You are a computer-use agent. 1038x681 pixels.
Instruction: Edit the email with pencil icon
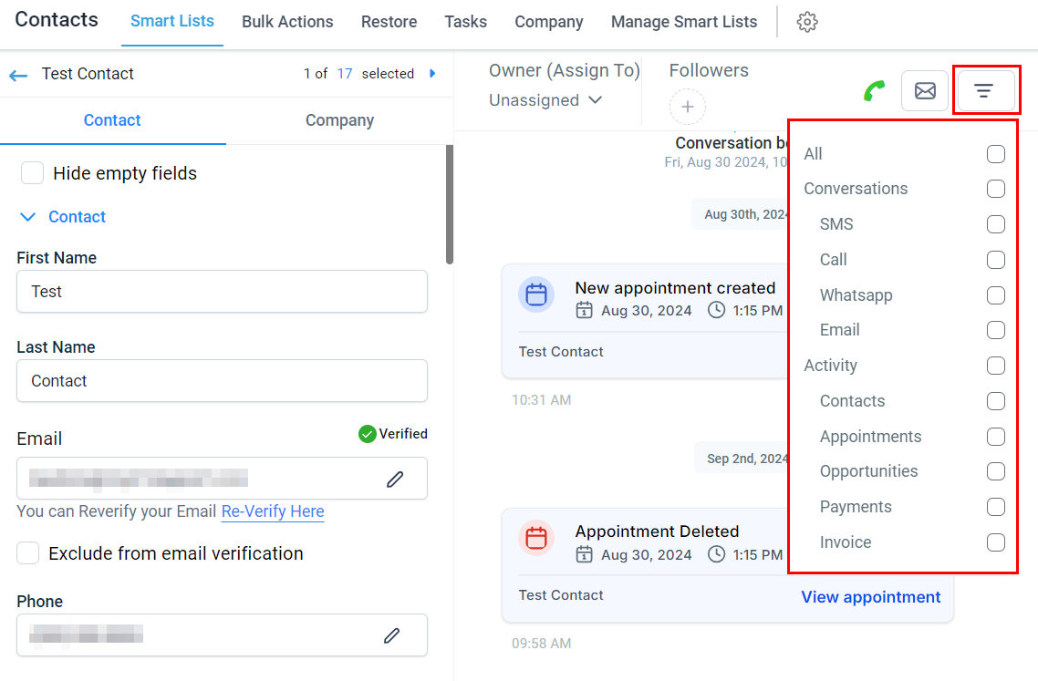coord(395,479)
